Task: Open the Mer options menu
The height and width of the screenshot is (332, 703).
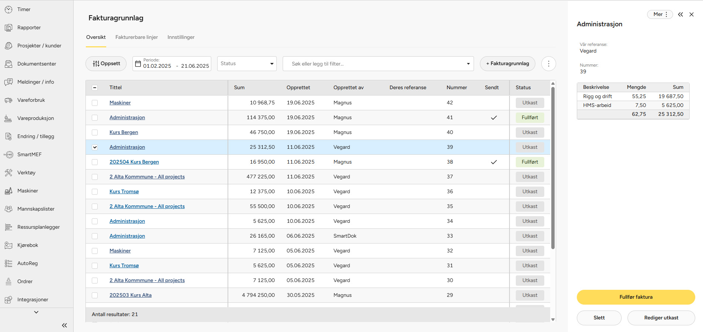Action: coord(660,14)
